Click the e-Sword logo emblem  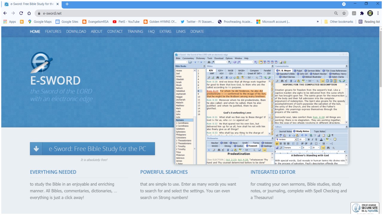[x=42, y=62]
